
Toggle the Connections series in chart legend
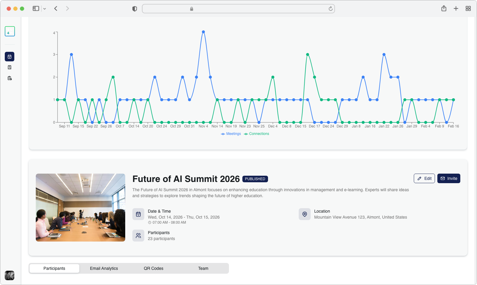tap(256, 134)
